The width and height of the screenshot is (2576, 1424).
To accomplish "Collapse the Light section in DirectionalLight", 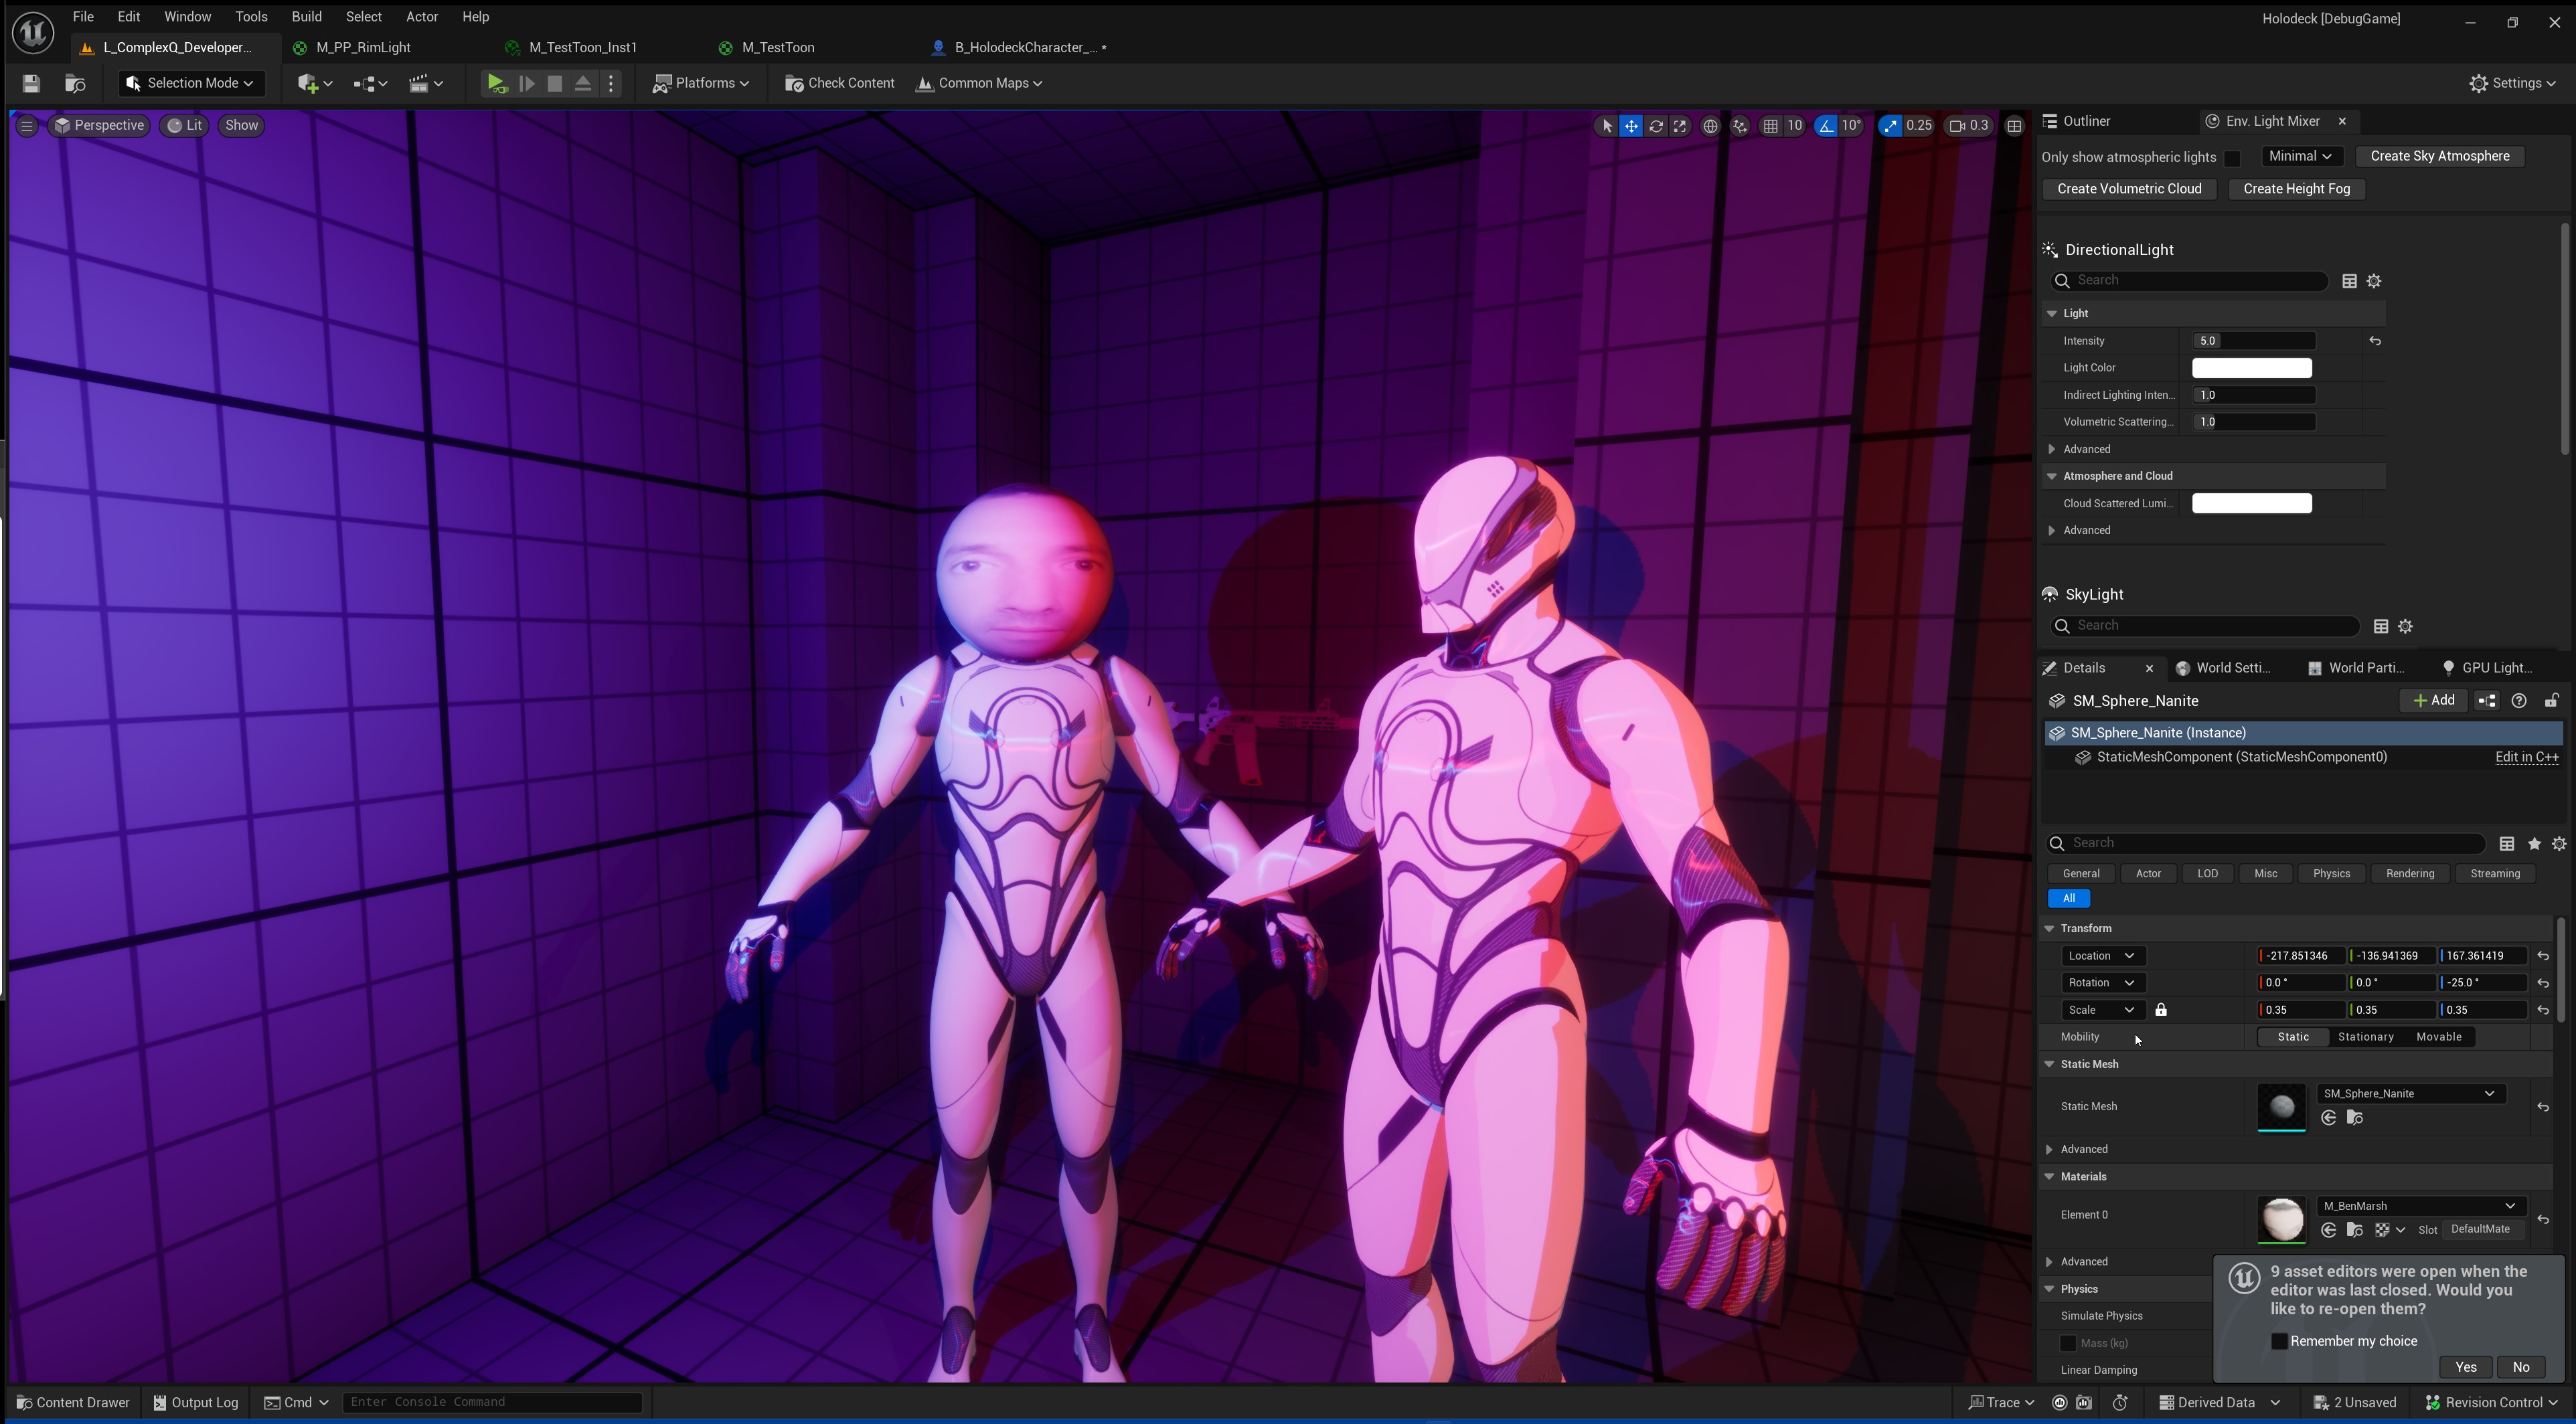I will click(x=2052, y=314).
